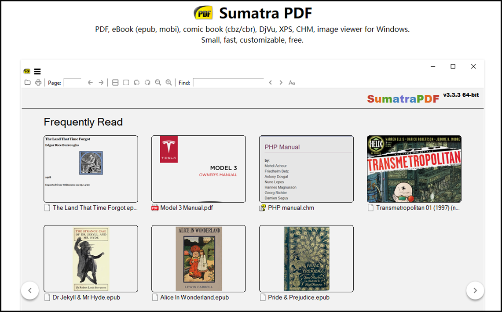Open The Land That Time Forgot thumbnail
This screenshot has height=312, width=502.
91,169
